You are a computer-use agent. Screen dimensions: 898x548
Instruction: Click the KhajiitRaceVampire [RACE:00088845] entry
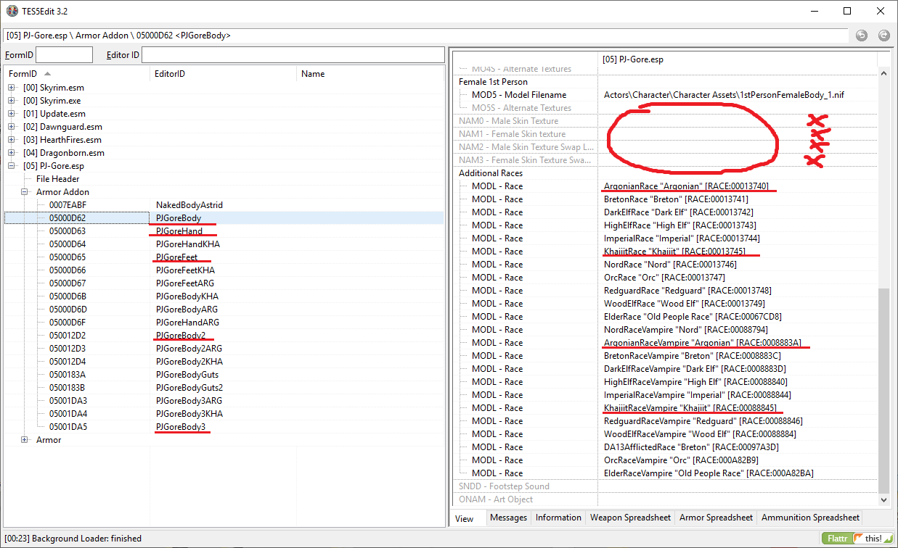point(690,408)
